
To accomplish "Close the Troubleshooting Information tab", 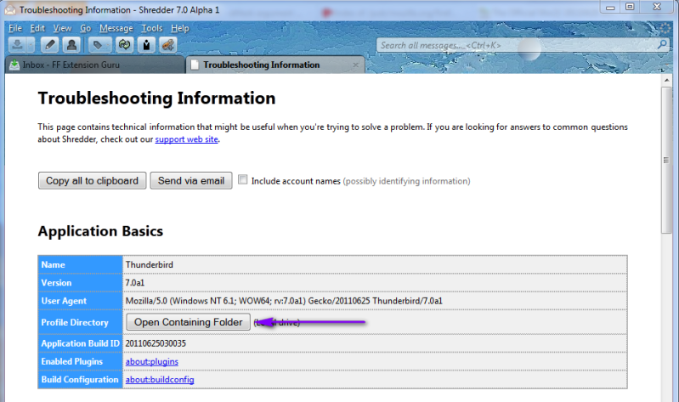I will [x=355, y=65].
